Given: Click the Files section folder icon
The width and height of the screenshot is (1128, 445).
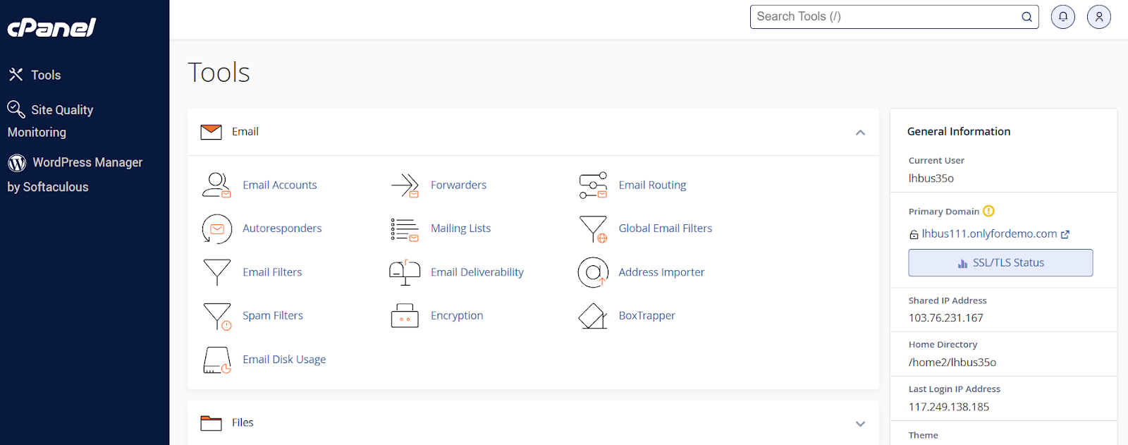Looking at the screenshot, I should 211,423.
